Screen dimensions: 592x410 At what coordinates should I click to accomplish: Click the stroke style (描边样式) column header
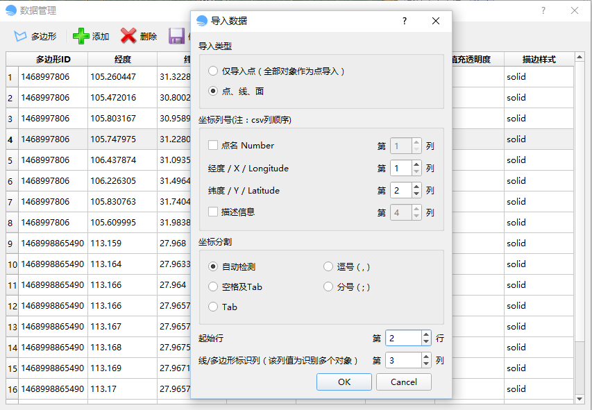[x=539, y=60]
